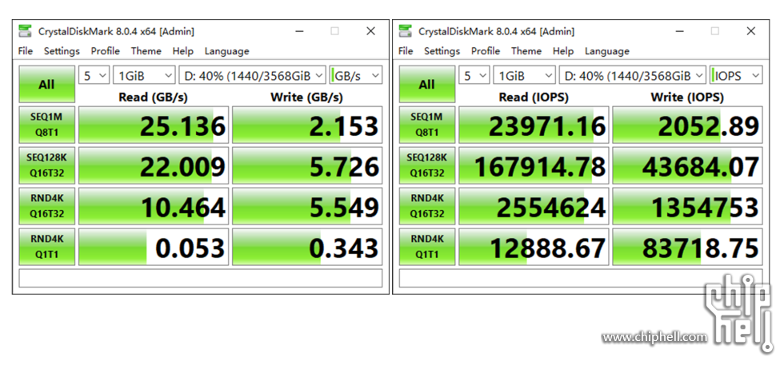Click comment field at bottom of right window
This screenshot has height=365, width=784.
click(581, 278)
